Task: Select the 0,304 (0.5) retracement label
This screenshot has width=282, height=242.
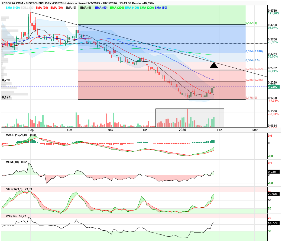Action: (x=252, y=60)
